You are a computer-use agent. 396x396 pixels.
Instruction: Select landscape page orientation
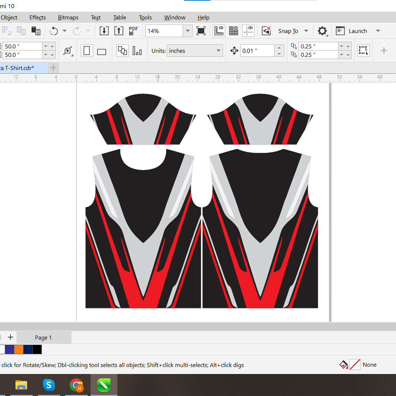tap(101, 51)
